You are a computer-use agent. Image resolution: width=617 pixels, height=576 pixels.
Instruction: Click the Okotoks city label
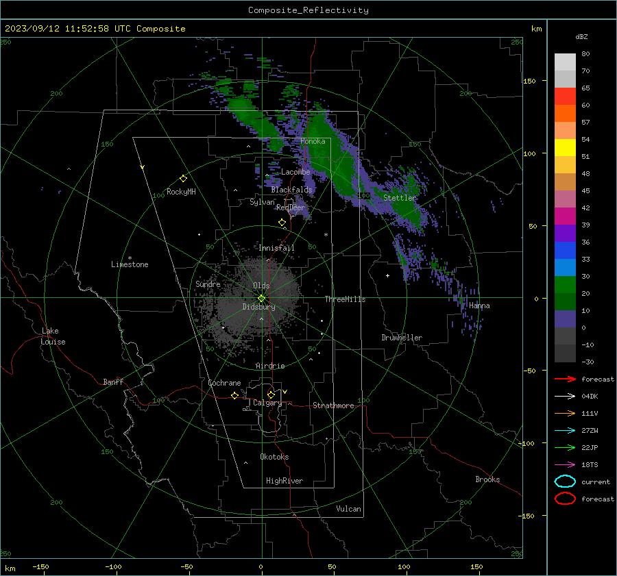pyautogui.click(x=274, y=456)
